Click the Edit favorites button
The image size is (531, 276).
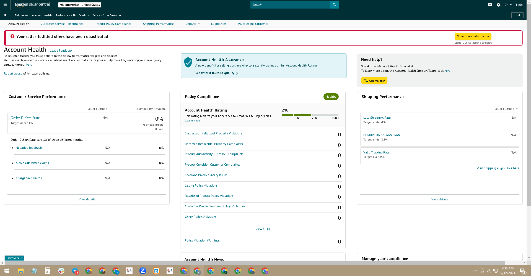coord(517,15)
